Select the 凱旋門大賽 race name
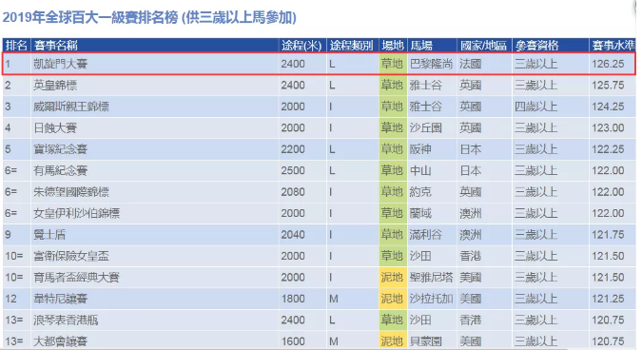 click(61, 64)
